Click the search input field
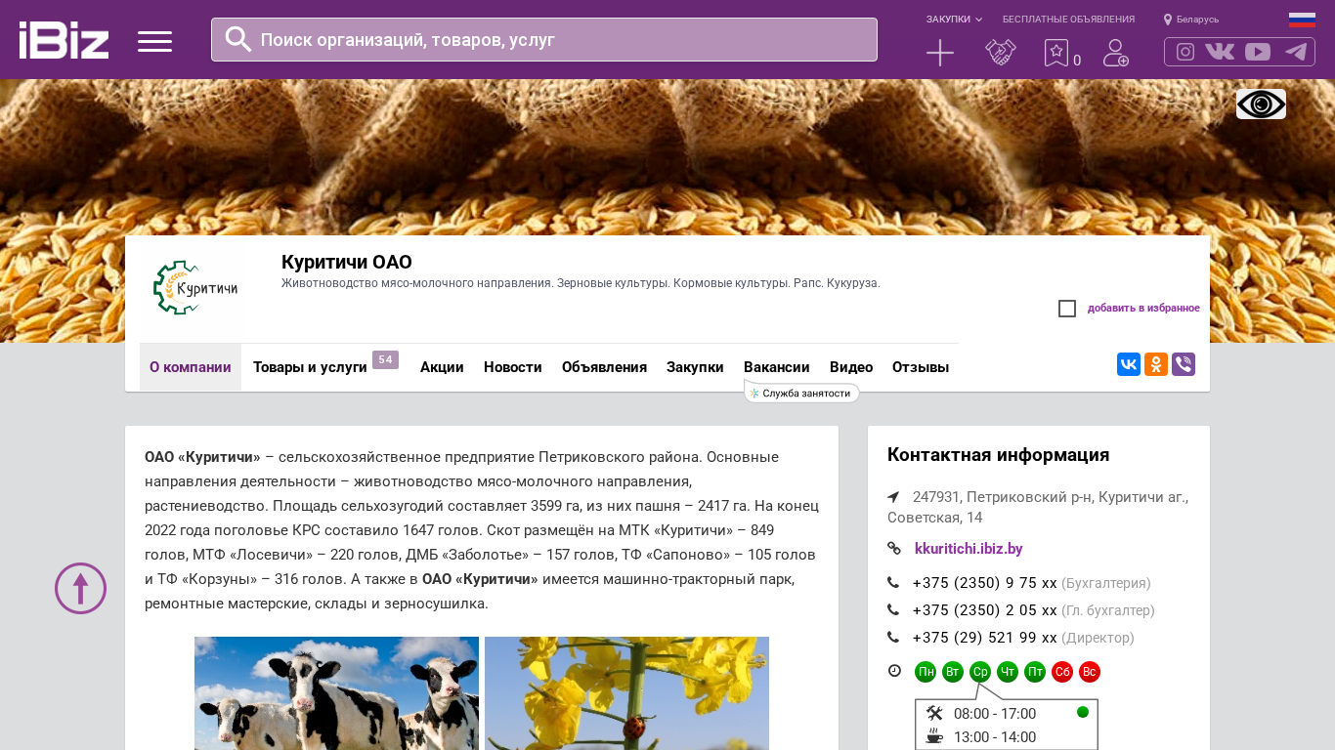 [x=544, y=40]
